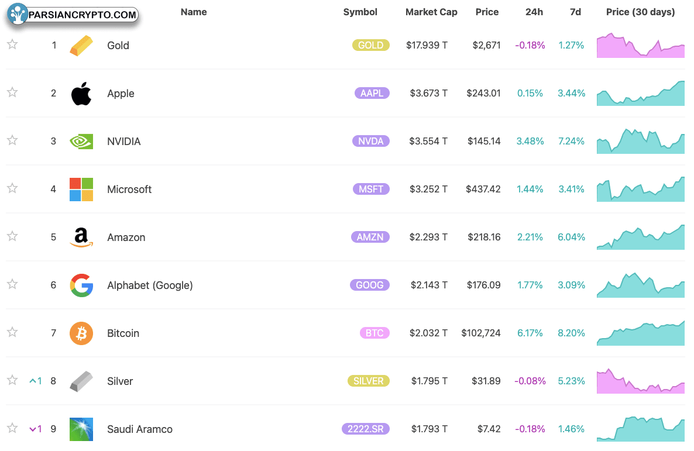This screenshot has width=694, height=451.
Task: Click the Gold bar icon
Action: (x=81, y=46)
